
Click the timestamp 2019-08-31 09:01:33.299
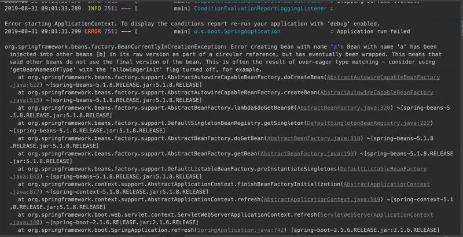pyautogui.click(x=43, y=32)
